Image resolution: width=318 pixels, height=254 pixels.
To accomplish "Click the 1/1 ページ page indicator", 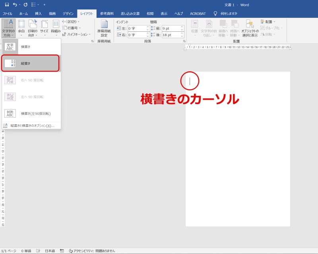I will tap(9, 251).
